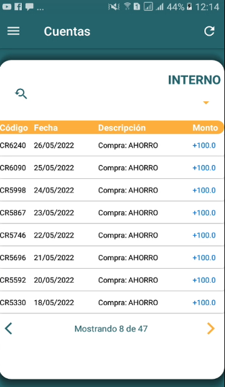The image size is (225, 387).
Task: Select the Código column header
Action: point(14,128)
